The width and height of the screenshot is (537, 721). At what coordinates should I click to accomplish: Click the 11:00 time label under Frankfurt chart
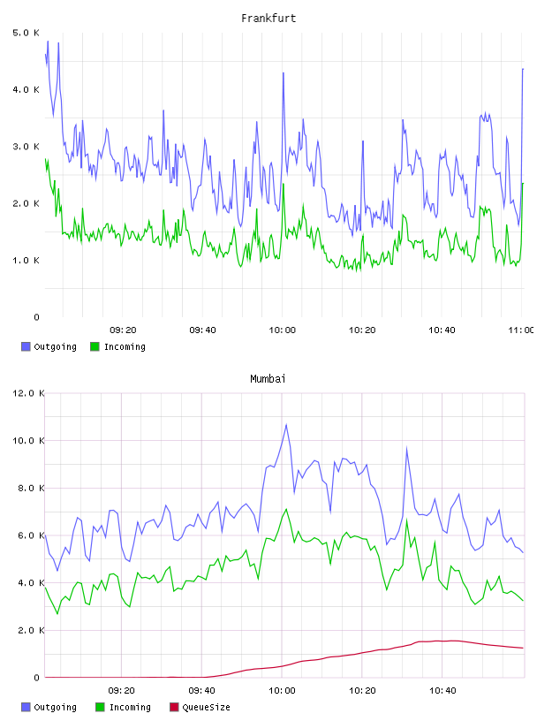(x=521, y=330)
